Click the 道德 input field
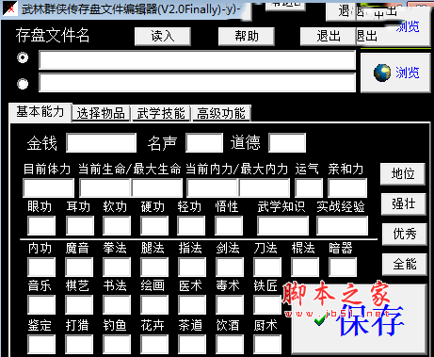The height and width of the screenshot is (357, 434). pyautogui.click(x=287, y=143)
